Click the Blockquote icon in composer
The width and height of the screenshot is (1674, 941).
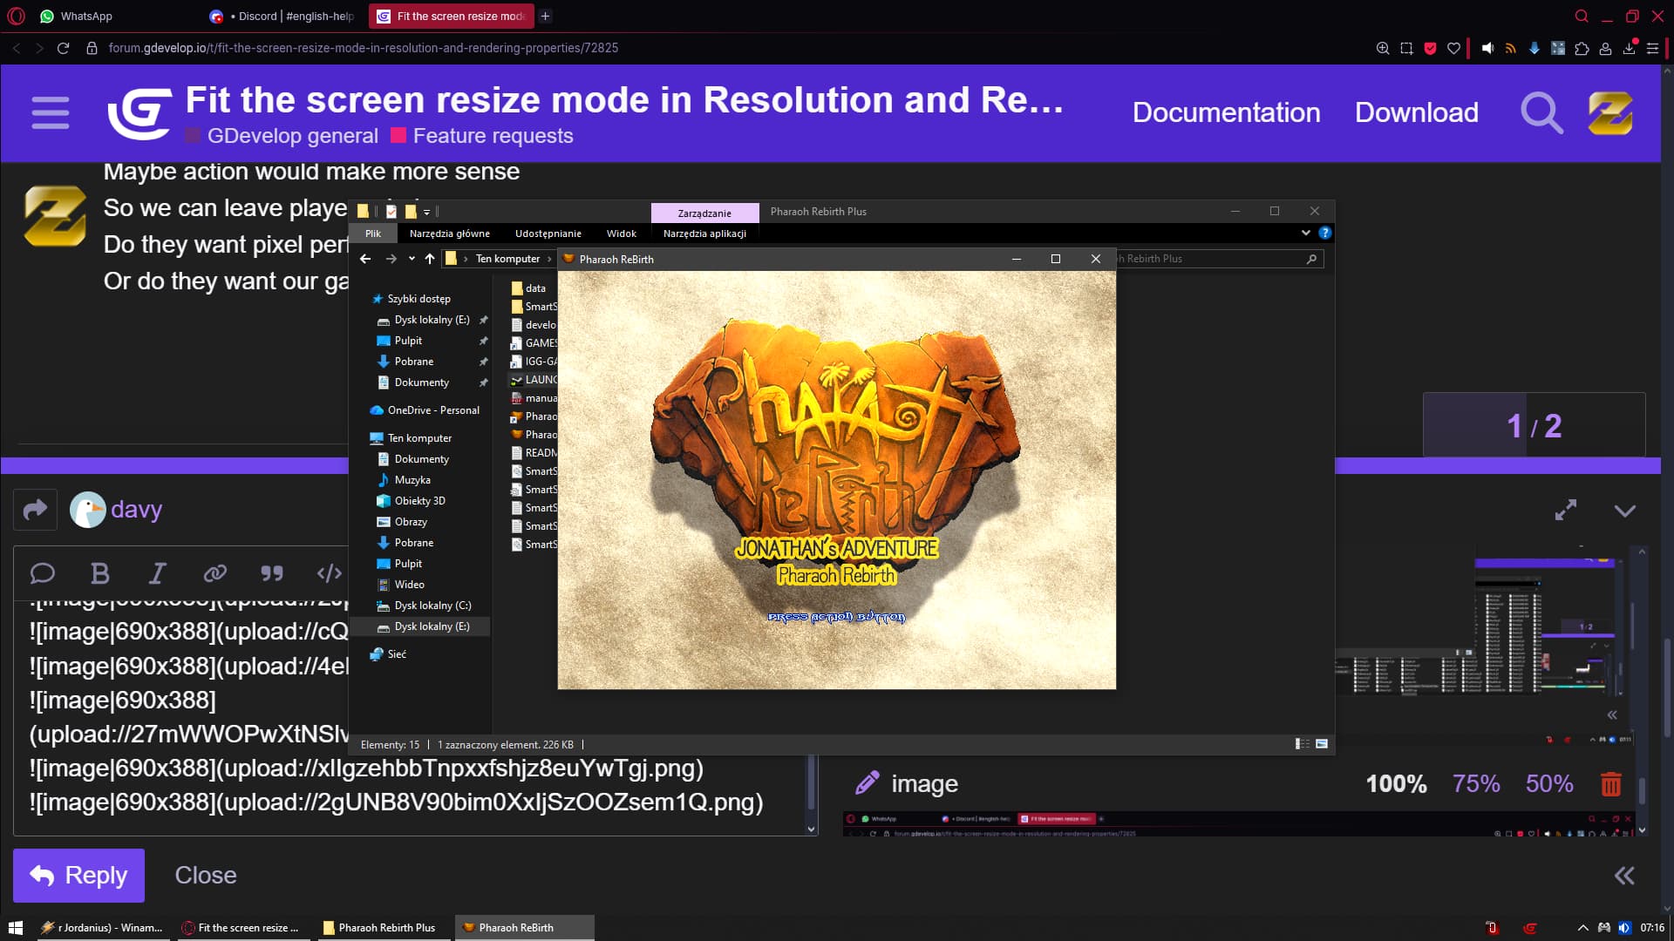click(272, 573)
